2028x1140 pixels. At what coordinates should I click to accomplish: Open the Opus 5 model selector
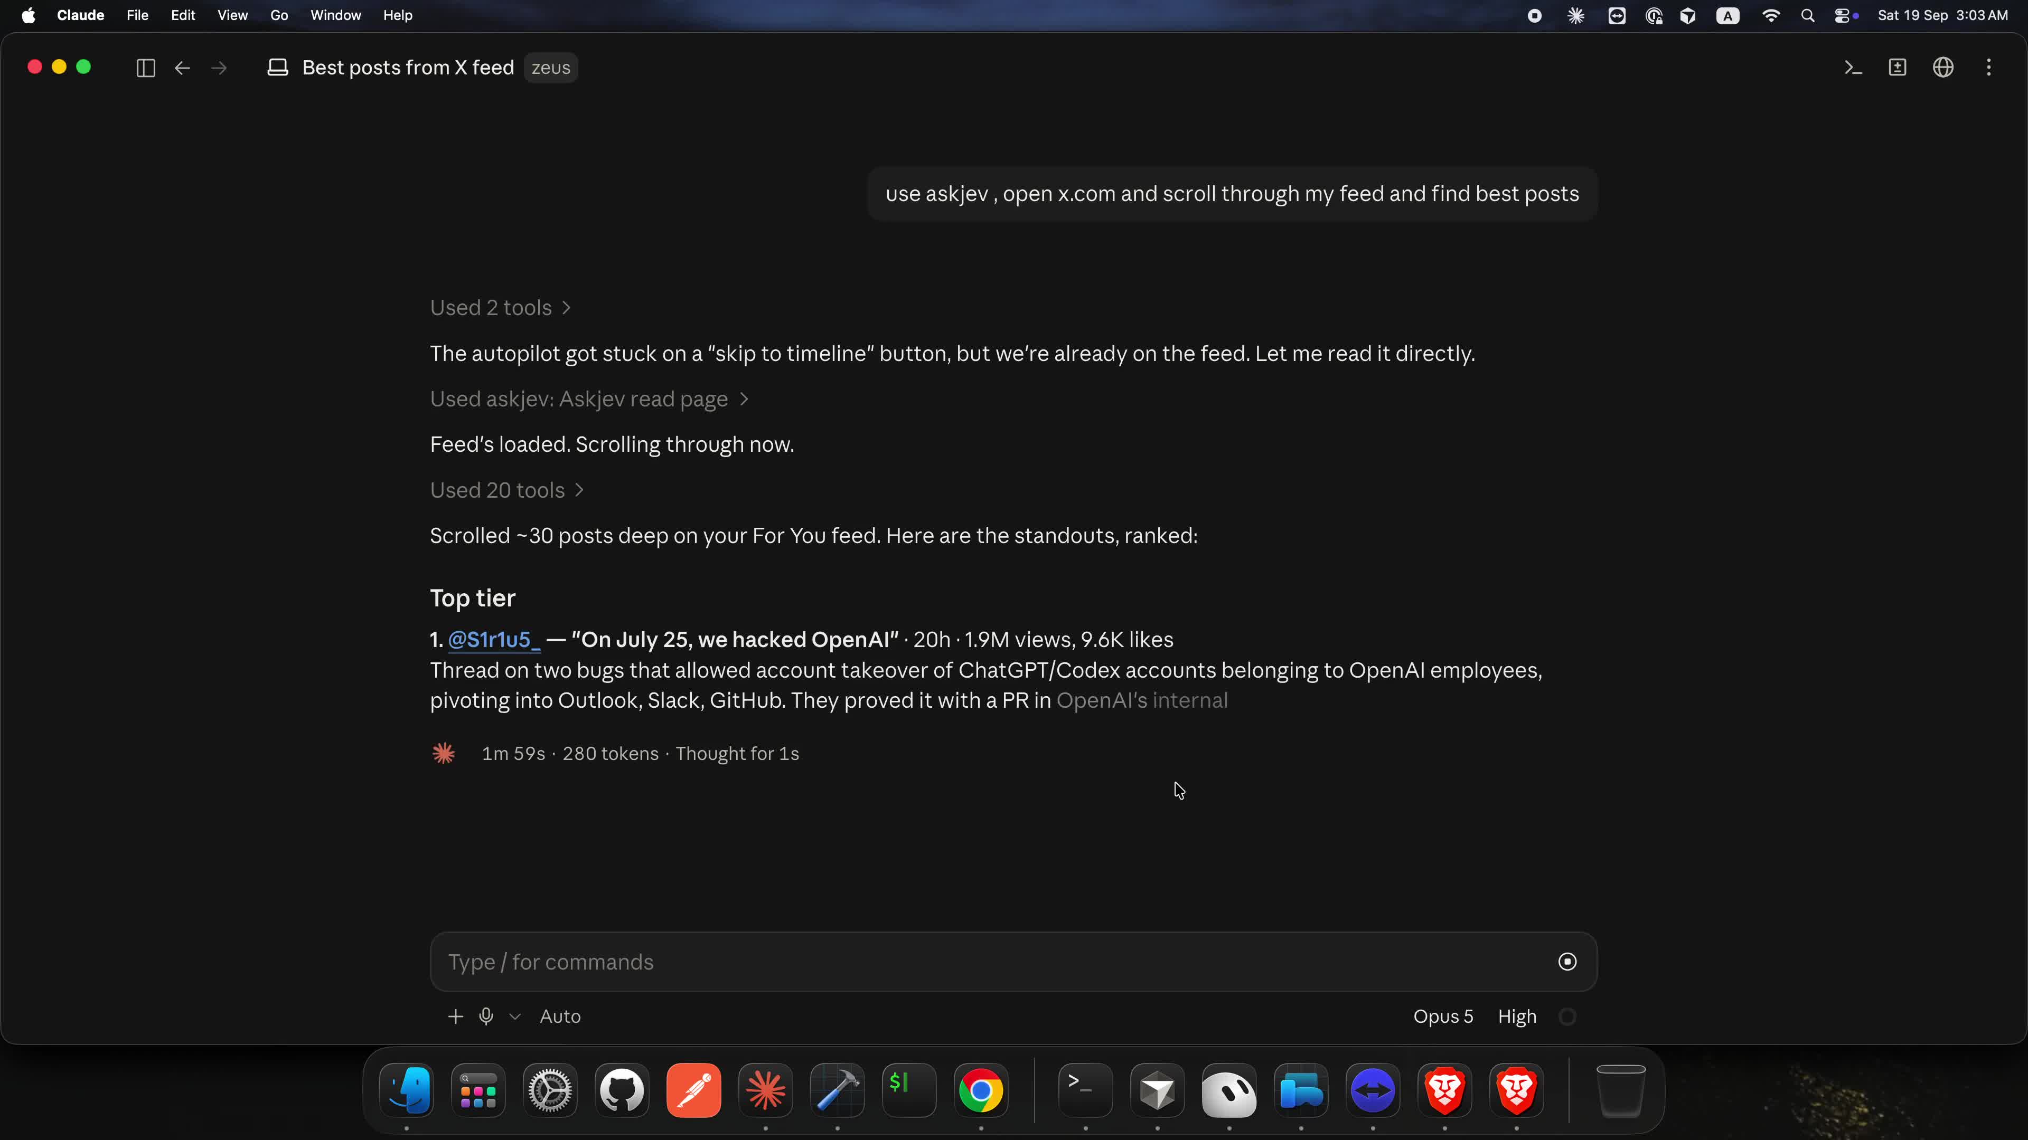(x=1443, y=1016)
